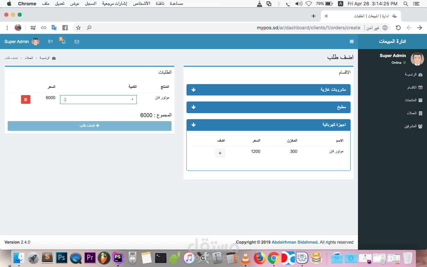Open VLC from the dock

(x=246, y=258)
